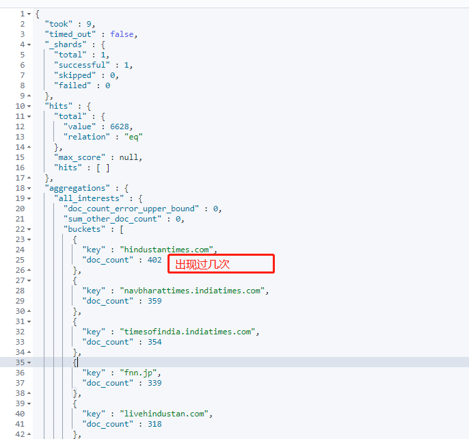
Task: Toggle fold arrow at line 26
Action: click(x=29, y=270)
